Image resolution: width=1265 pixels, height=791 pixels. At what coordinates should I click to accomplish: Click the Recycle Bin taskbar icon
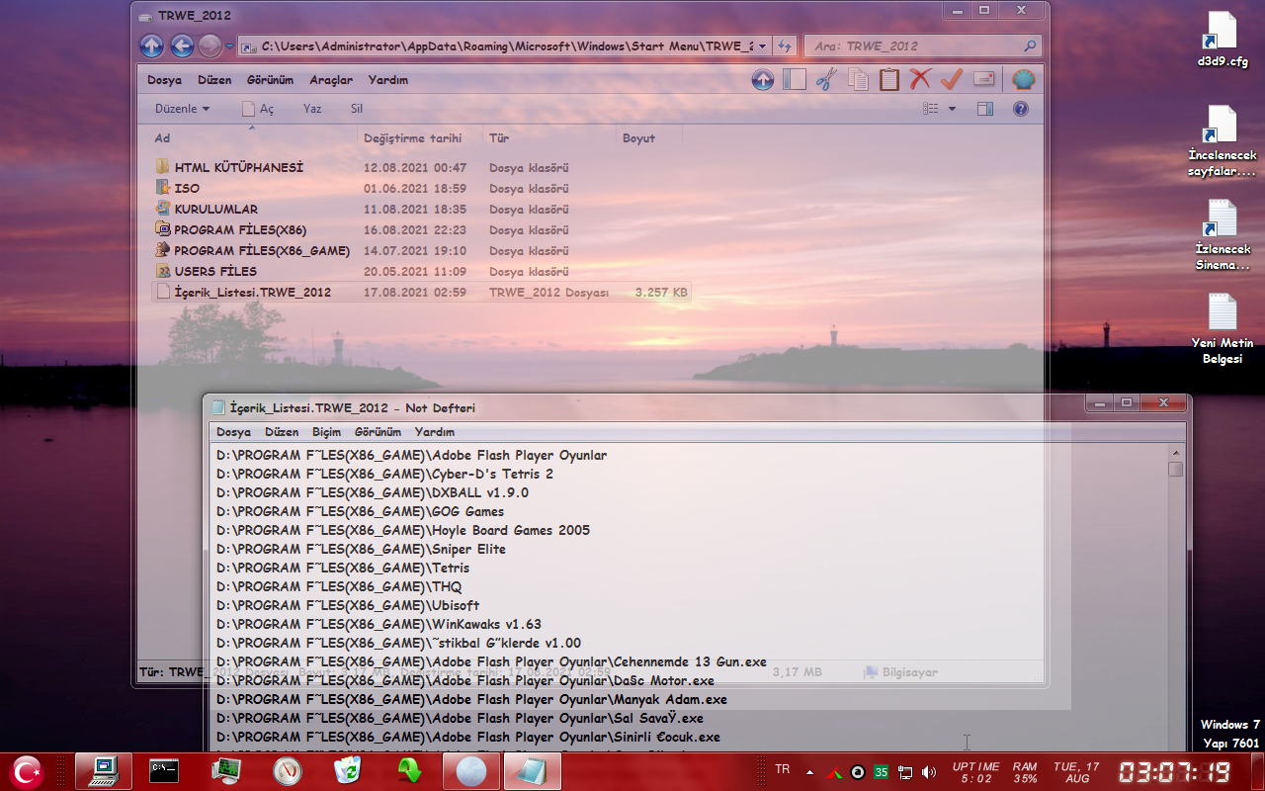pos(348,770)
